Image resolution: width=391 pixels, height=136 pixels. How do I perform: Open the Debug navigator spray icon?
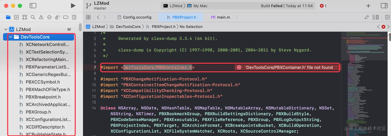pyautogui.click(x=58, y=17)
